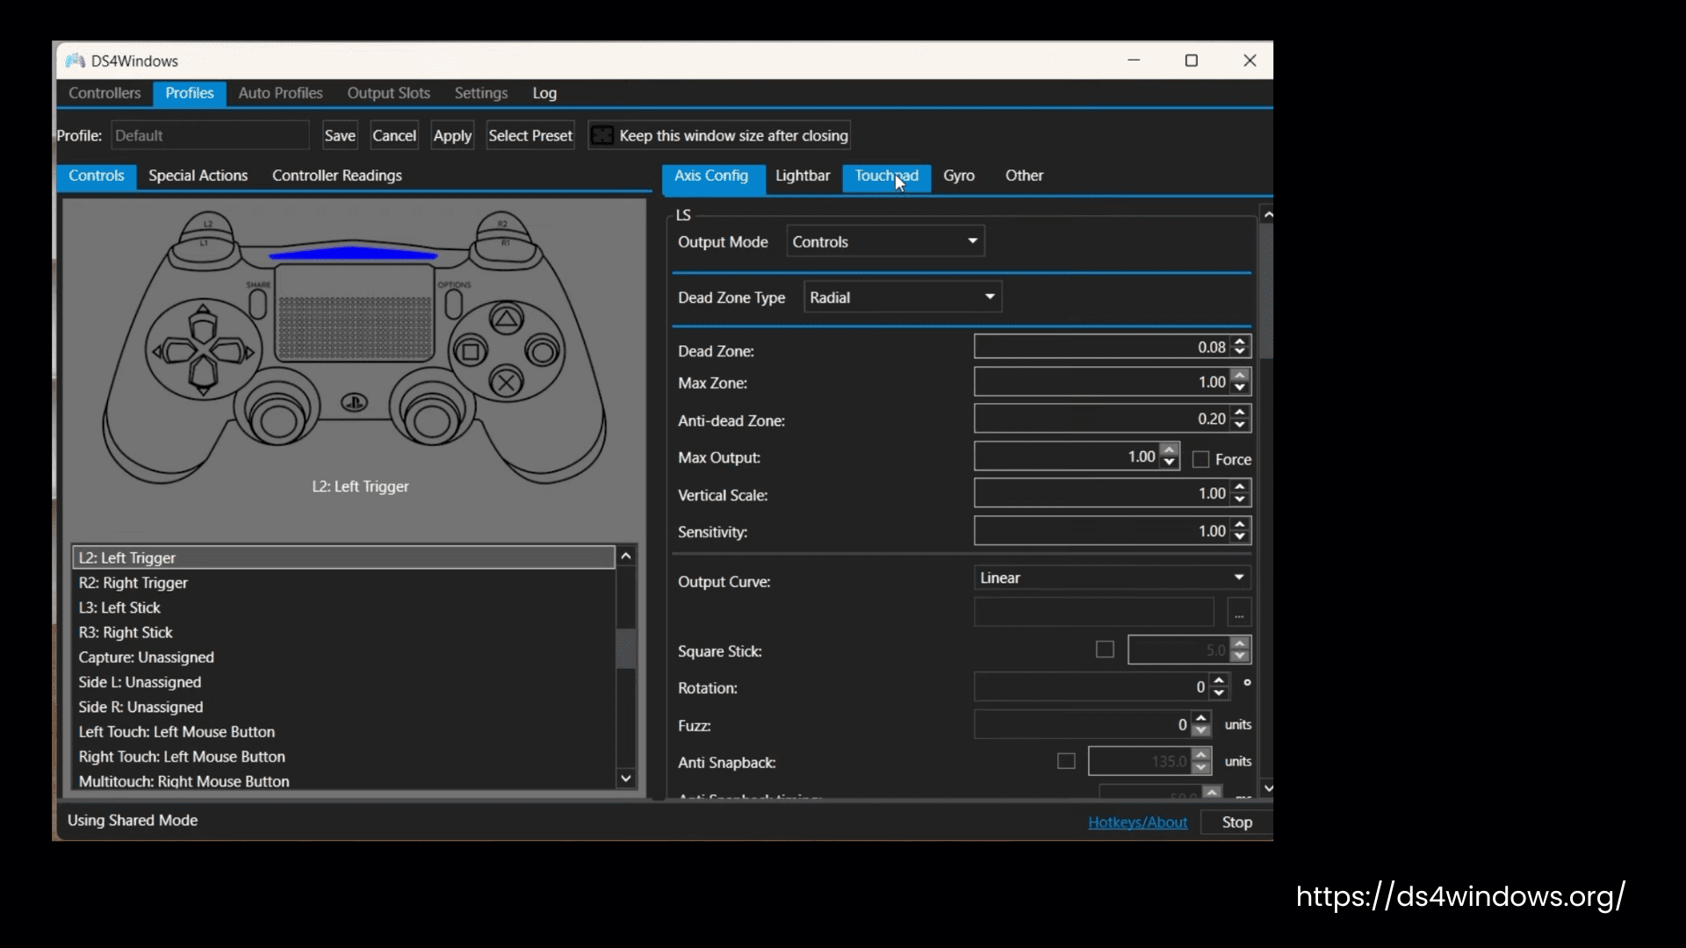The width and height of the screenshot is (1686, 948).
Task: Increase Anti-dead Zone with up arrow
Action: (x=1240, y=413)
